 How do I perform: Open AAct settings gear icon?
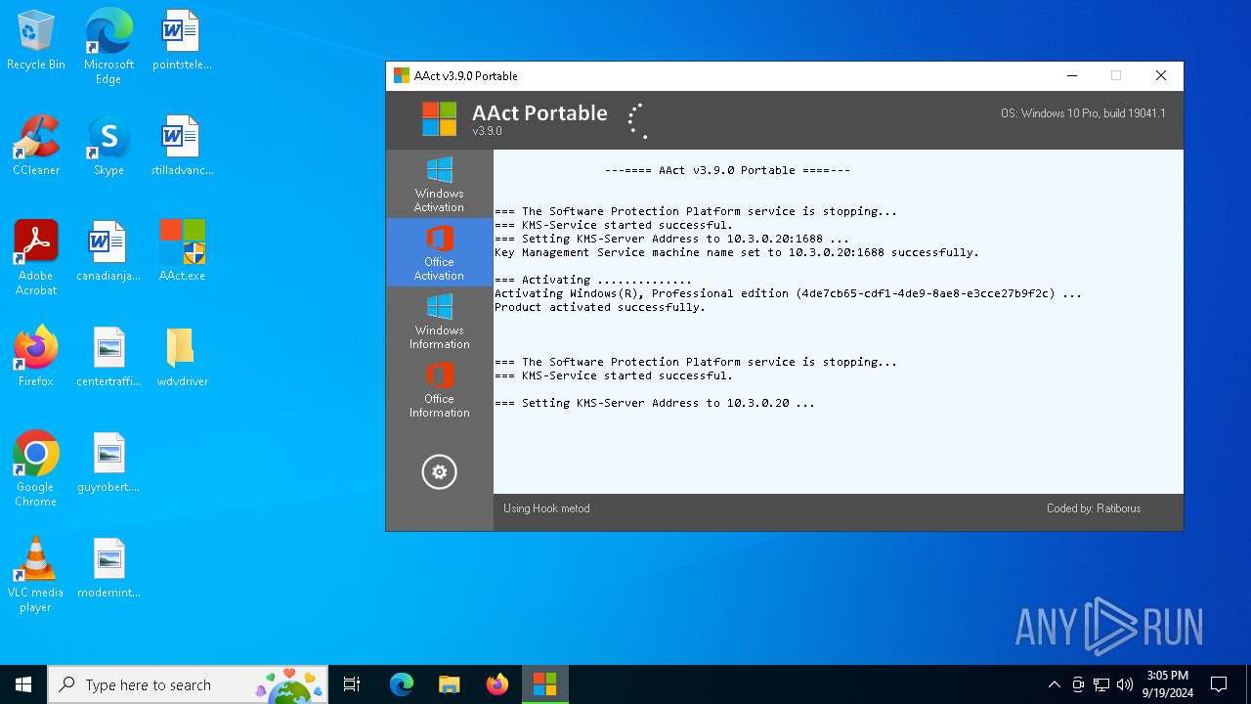tap(439, 472)
